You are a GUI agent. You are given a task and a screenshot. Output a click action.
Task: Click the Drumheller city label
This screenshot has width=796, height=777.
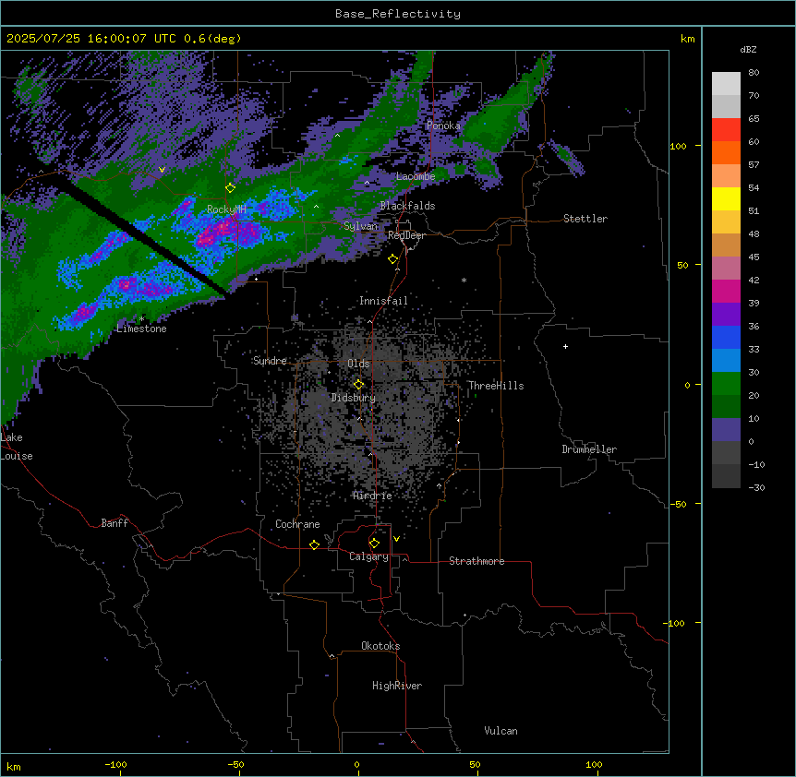coord(589,449)
